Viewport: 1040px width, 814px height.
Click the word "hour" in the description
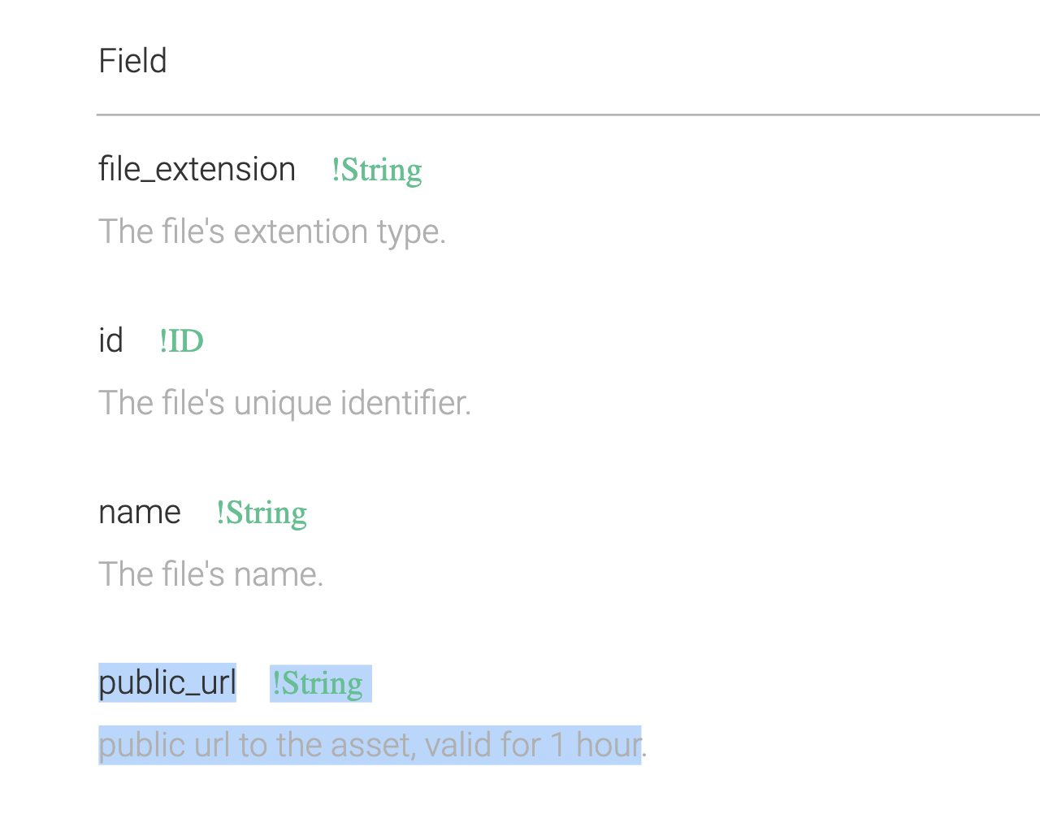[x=609, y=745]
